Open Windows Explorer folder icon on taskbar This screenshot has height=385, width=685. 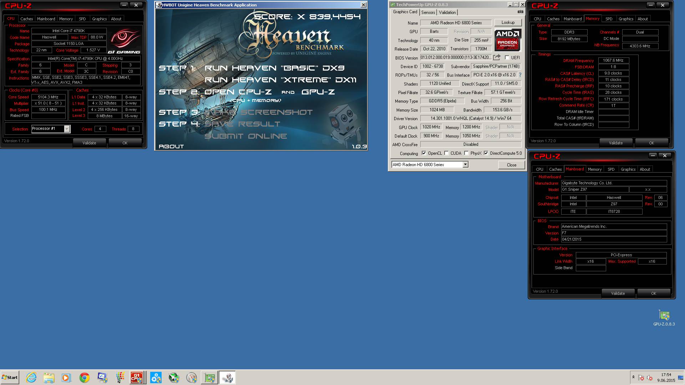pyautogui.click(x=49, y=378)
